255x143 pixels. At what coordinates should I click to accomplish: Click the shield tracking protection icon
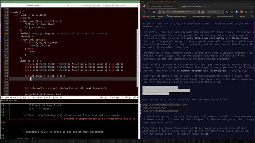tap(160, 12)
